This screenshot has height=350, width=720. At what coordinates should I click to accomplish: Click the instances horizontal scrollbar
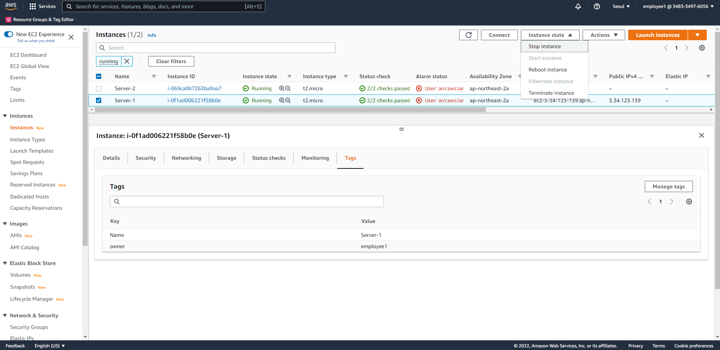point(290,110)
